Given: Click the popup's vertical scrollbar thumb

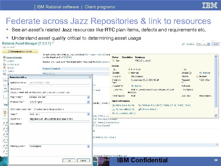Looking at the screenshot, I should point(216,83).
